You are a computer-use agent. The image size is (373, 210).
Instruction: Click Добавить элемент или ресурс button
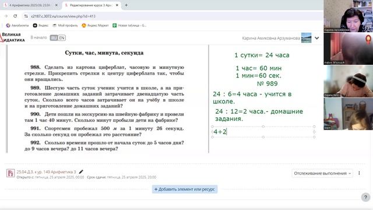pyautogui.click(x=185, y=189)
